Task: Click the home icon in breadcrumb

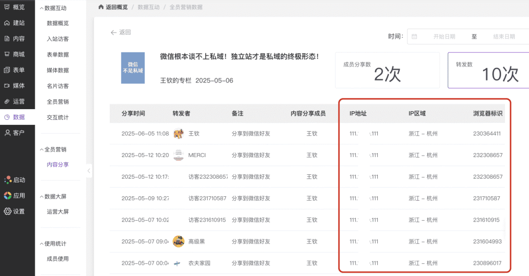Action: tap(101, 7)
